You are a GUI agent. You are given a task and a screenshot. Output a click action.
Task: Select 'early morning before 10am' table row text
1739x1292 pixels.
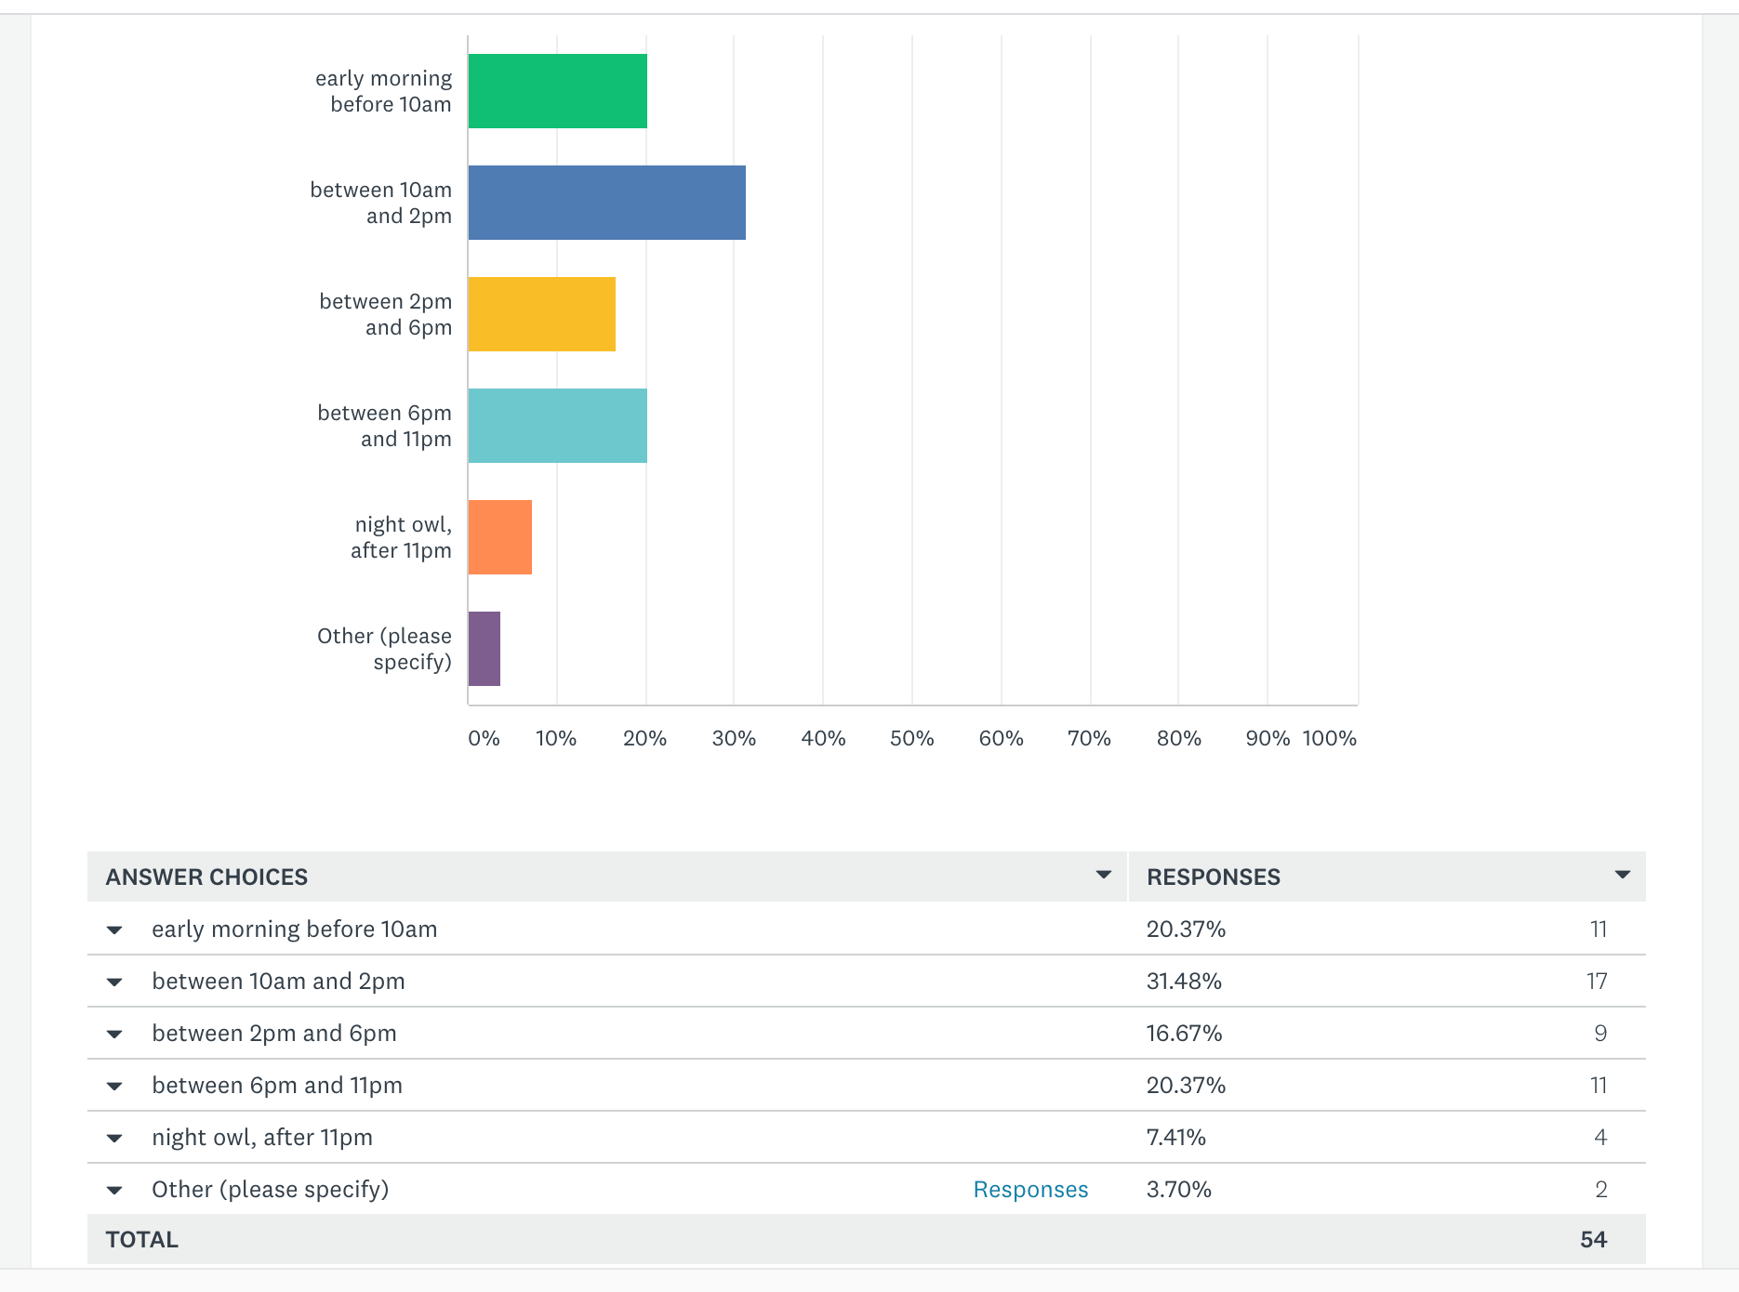294,929
